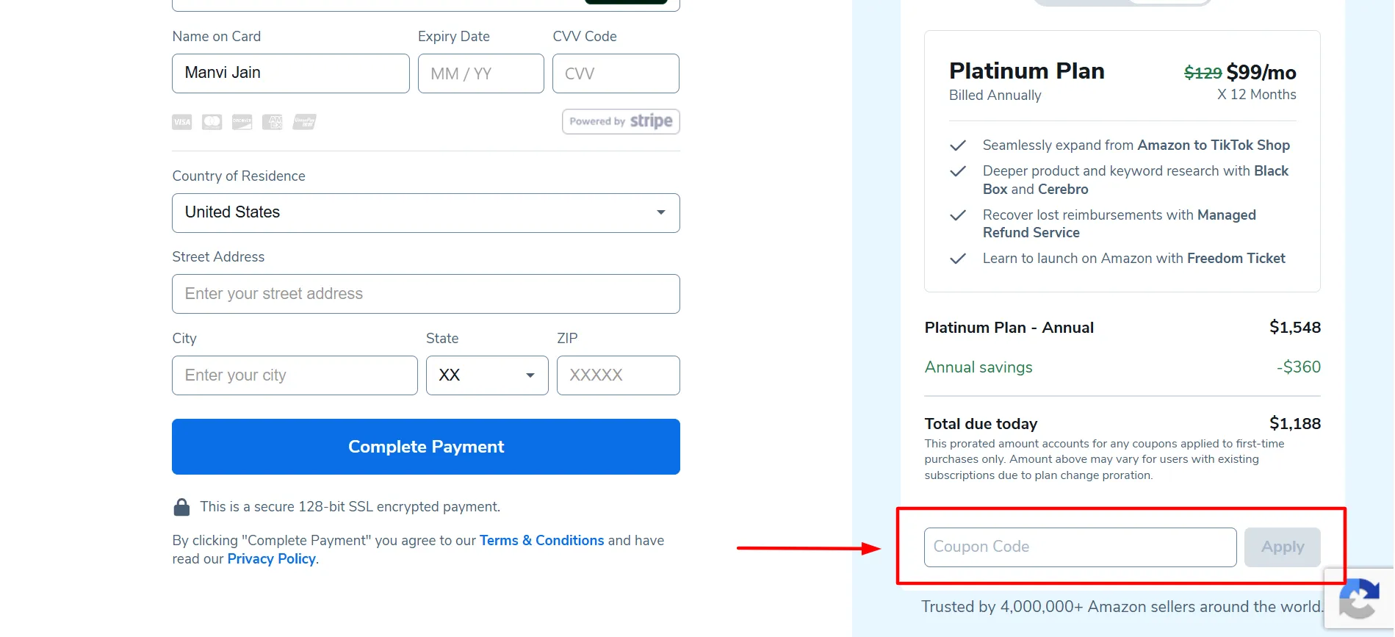Click the Complete Payment button
This screenshot has width=1395, height=637.
point(426,447)
